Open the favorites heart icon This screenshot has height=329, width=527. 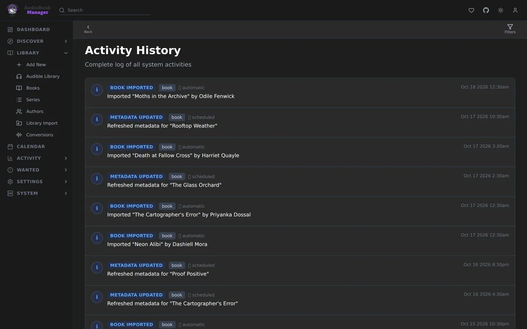(x=471, y=10)
